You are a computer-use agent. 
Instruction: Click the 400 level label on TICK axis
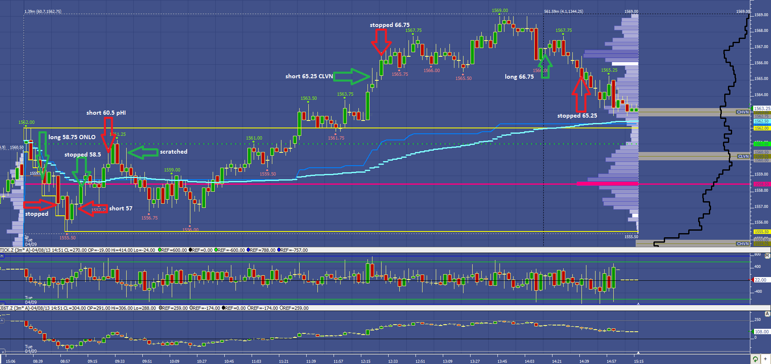click(x=758, y=267)
